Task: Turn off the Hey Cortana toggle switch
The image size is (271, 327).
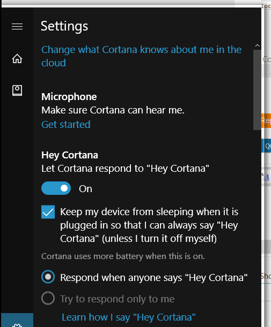Action: (56, 188)
